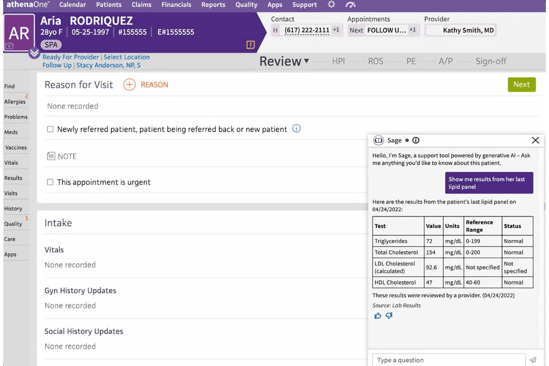
Task: Click the green Next button
Action: point(522,85)
